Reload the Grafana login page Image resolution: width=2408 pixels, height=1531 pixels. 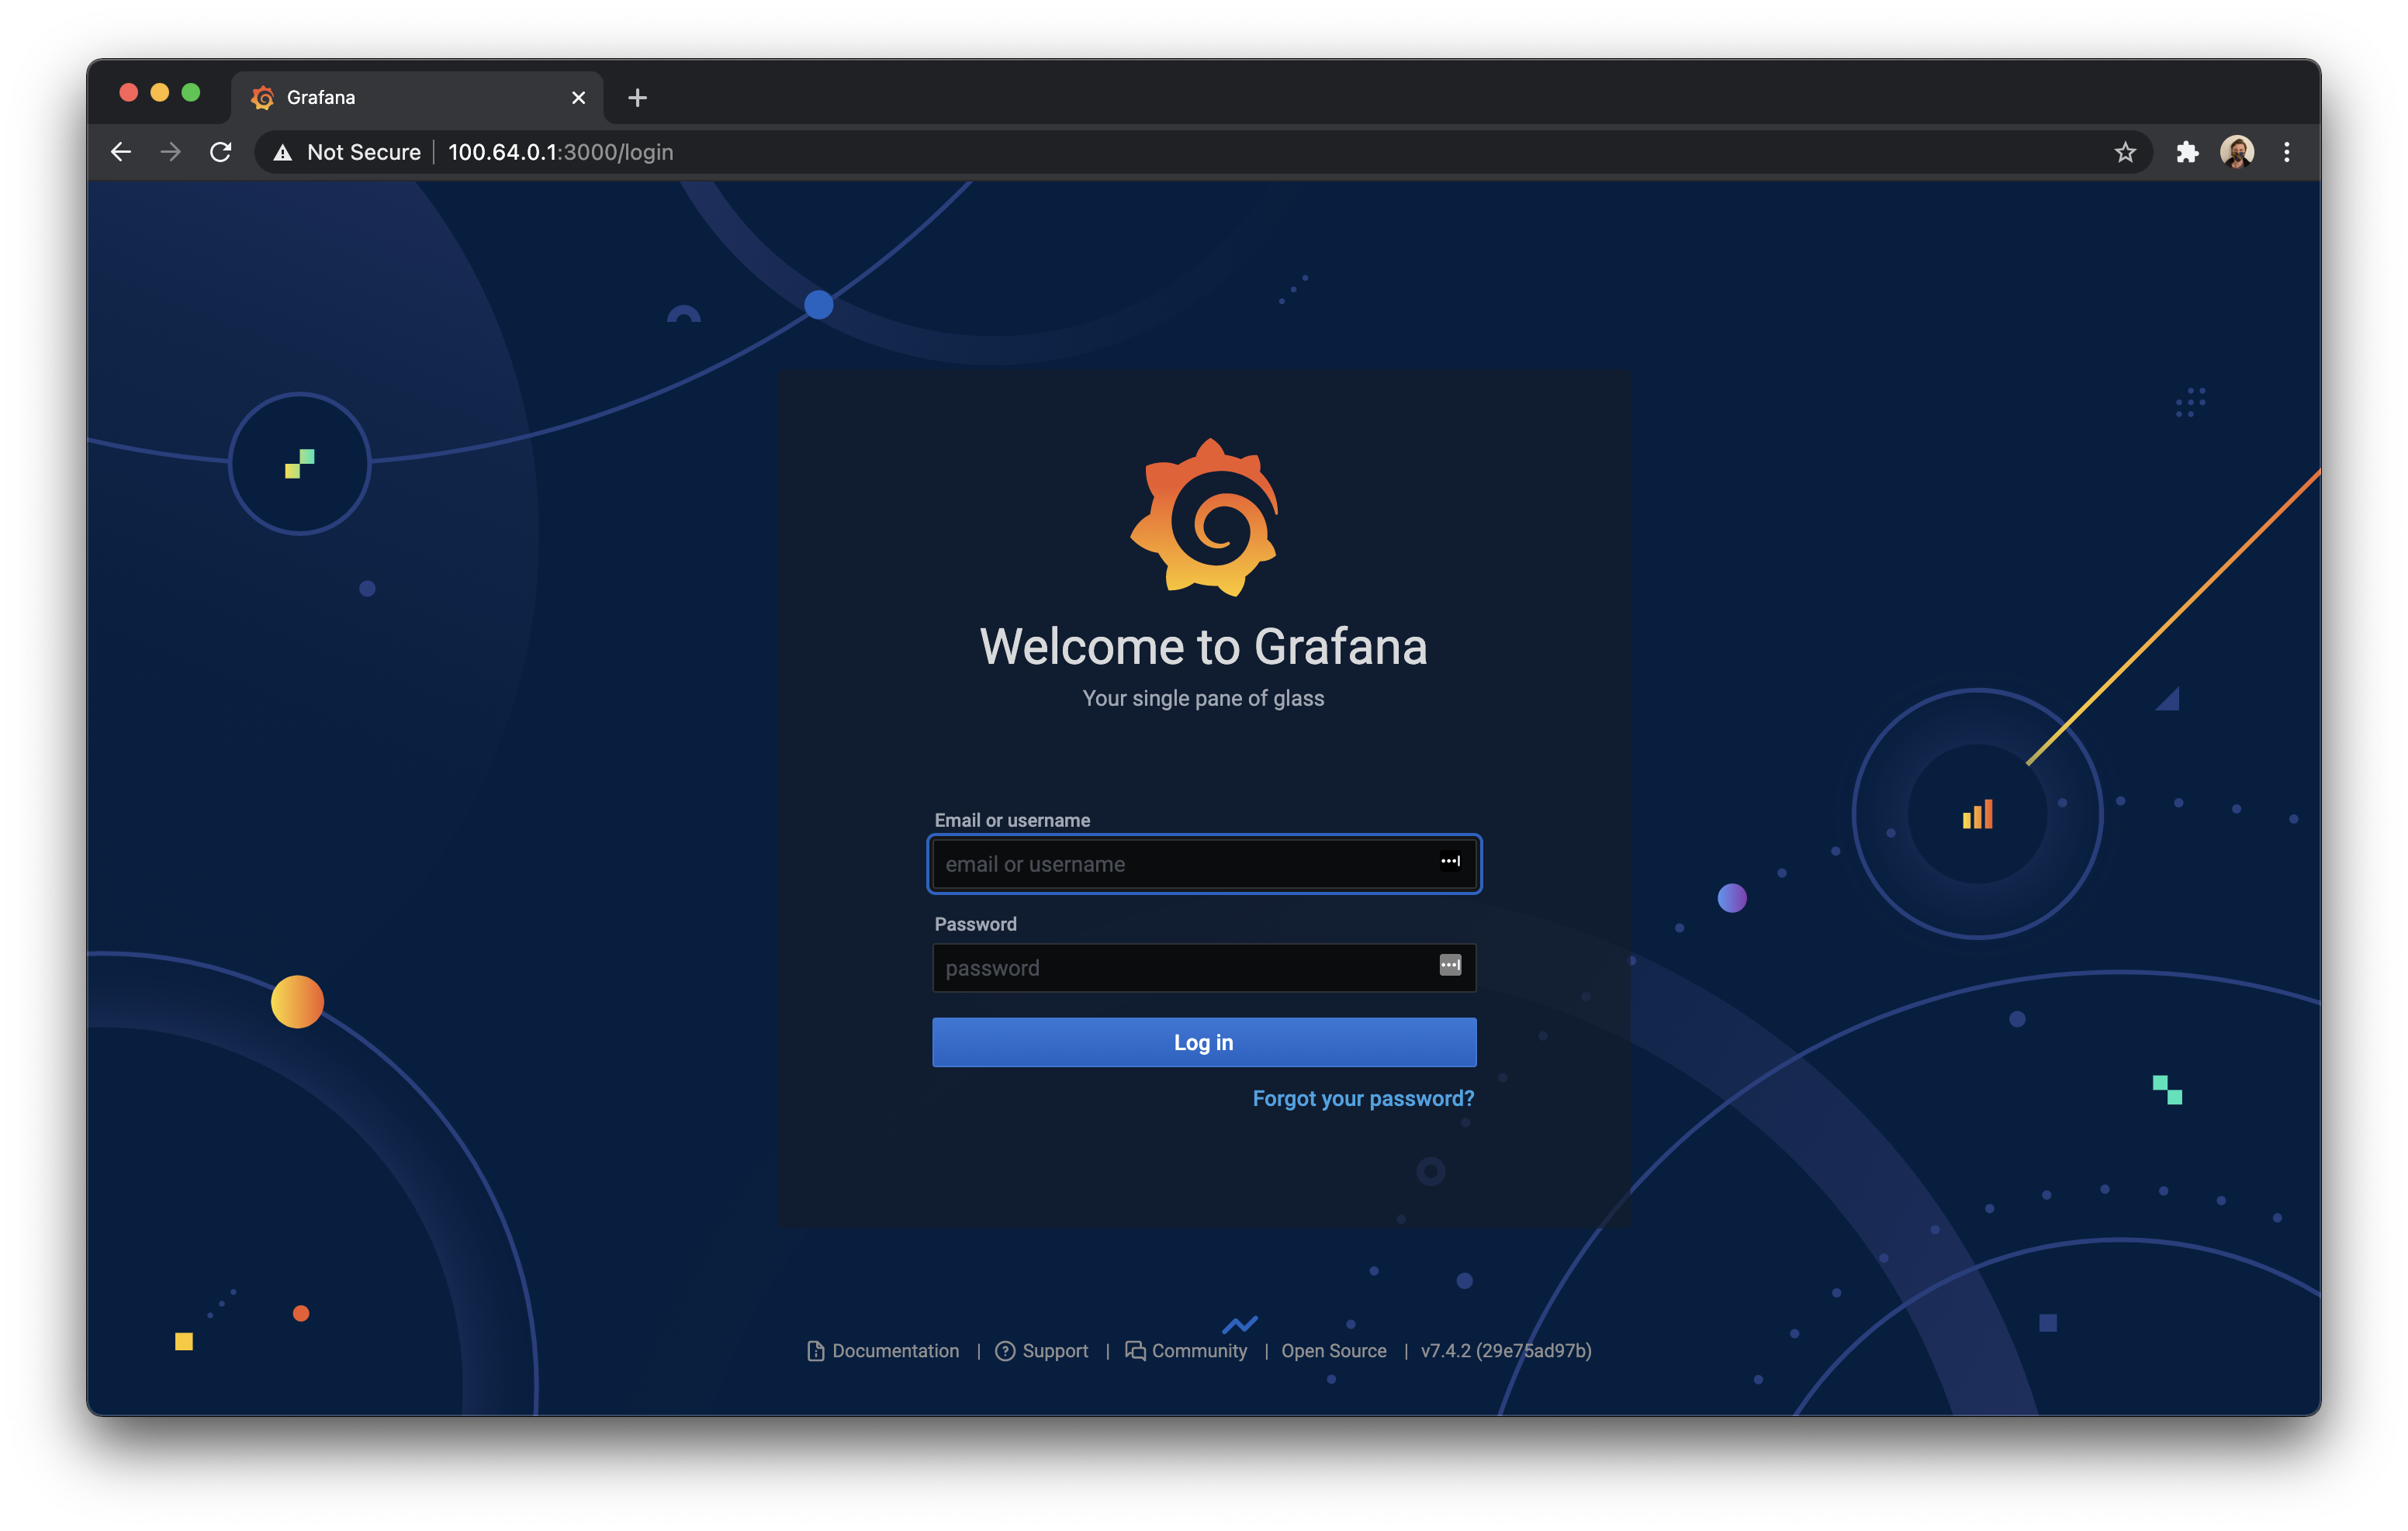(221, 152)
